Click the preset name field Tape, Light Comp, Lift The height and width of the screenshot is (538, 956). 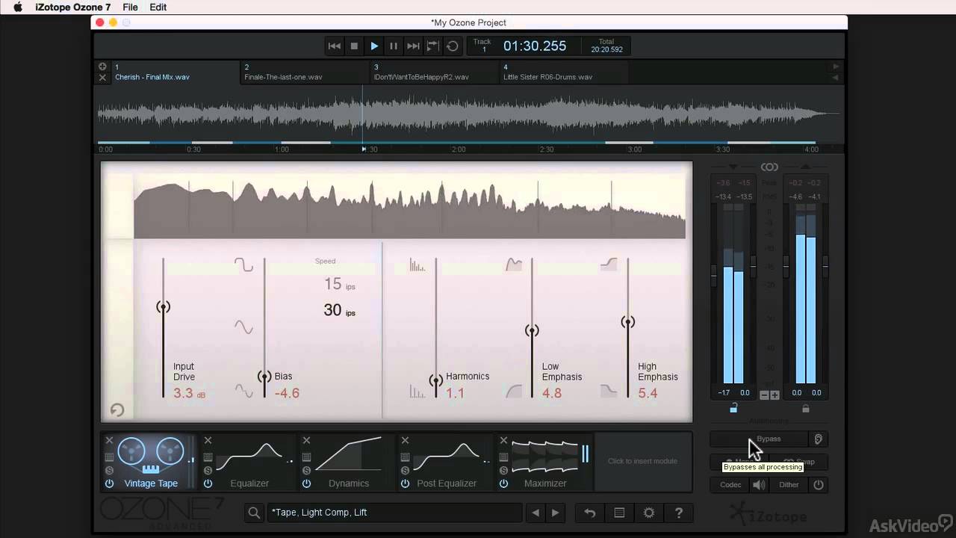click(x=394, y=513)
